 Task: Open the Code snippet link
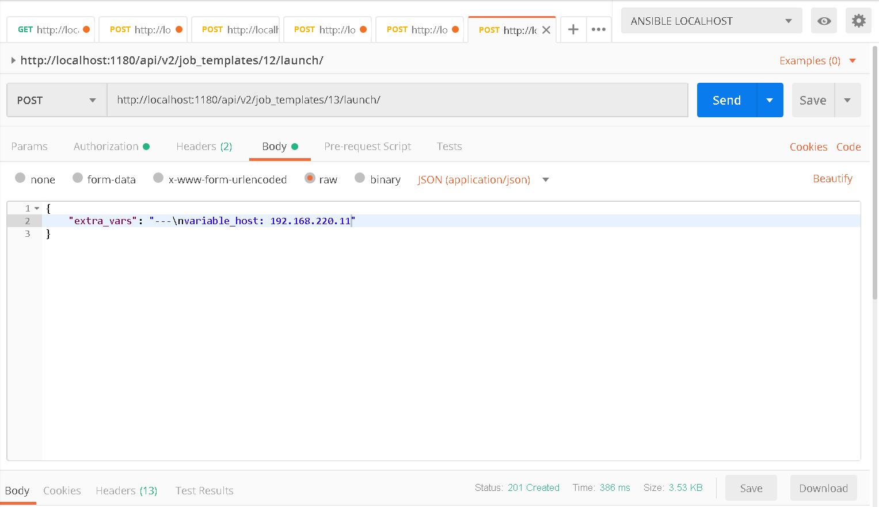[x=848, y=147]
